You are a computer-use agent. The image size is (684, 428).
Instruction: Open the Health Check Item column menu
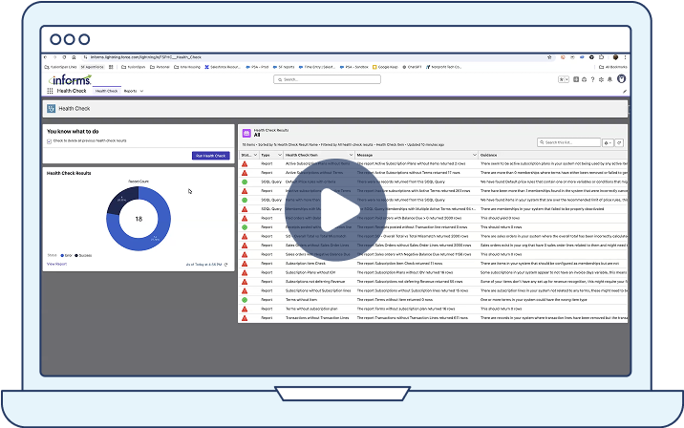pyautogui.click(x=351, y=155)
